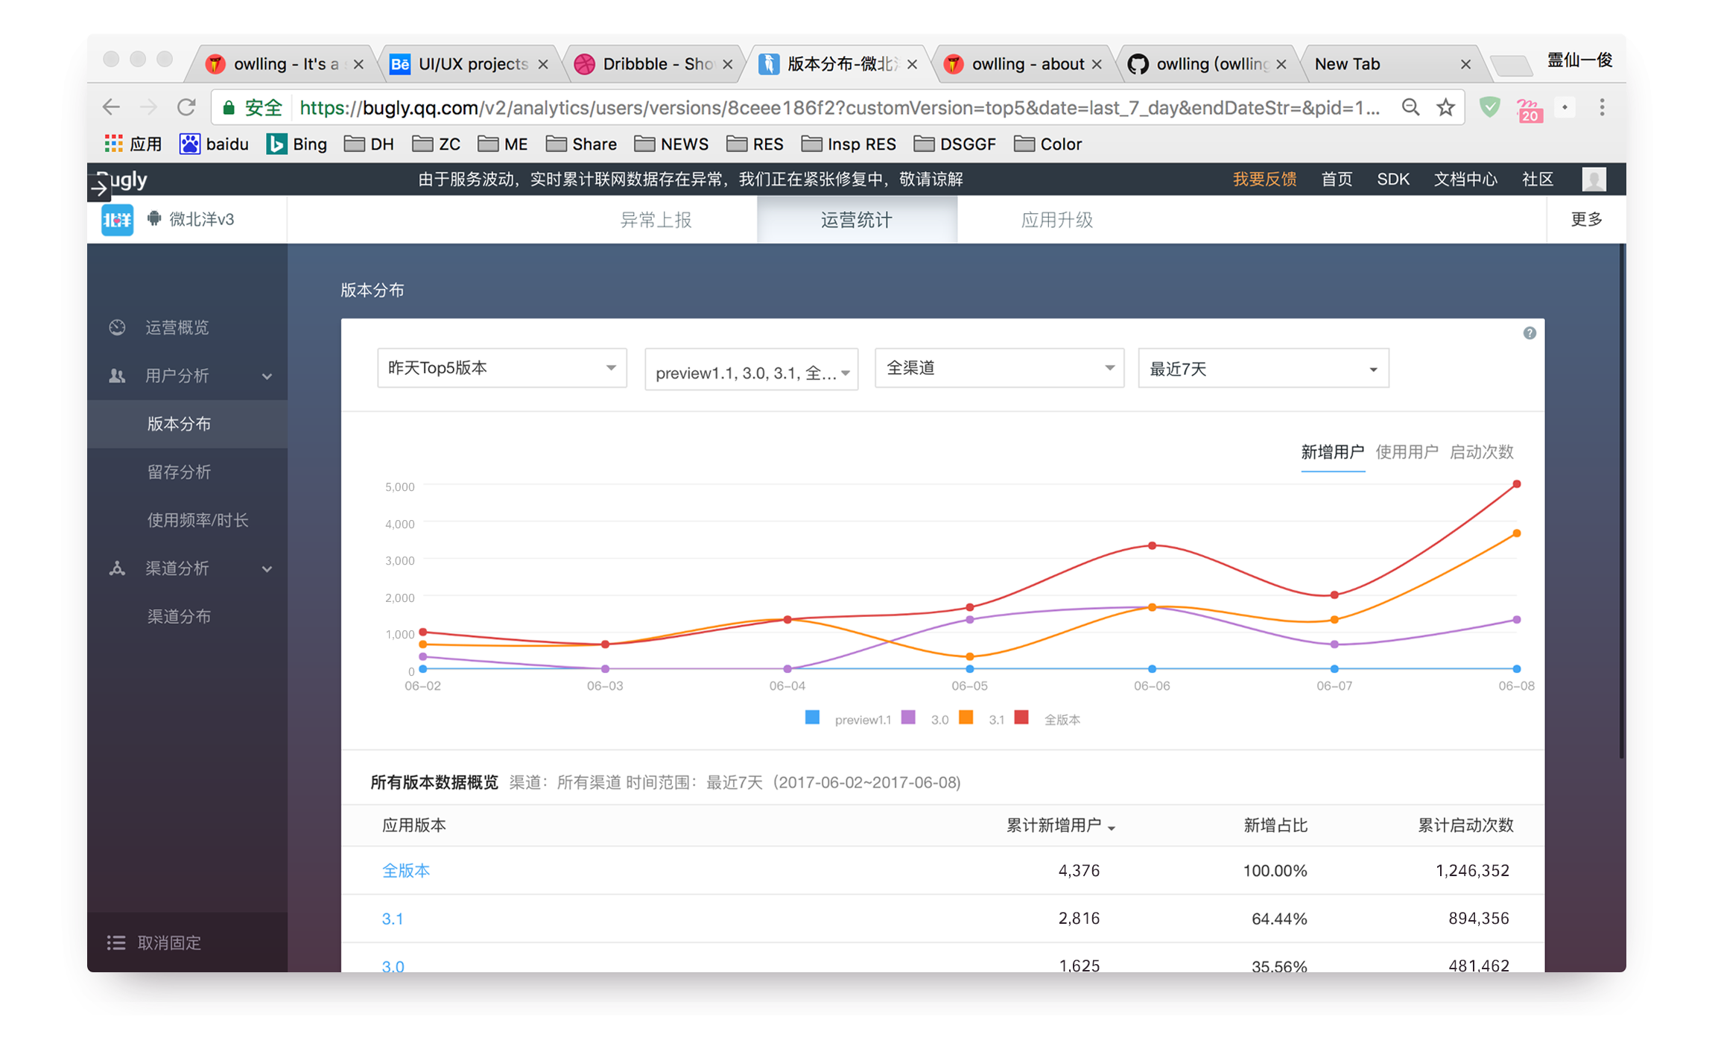1715x1046 pixels.
Task: Open the baidu bookmark
Action: [214, 144]
